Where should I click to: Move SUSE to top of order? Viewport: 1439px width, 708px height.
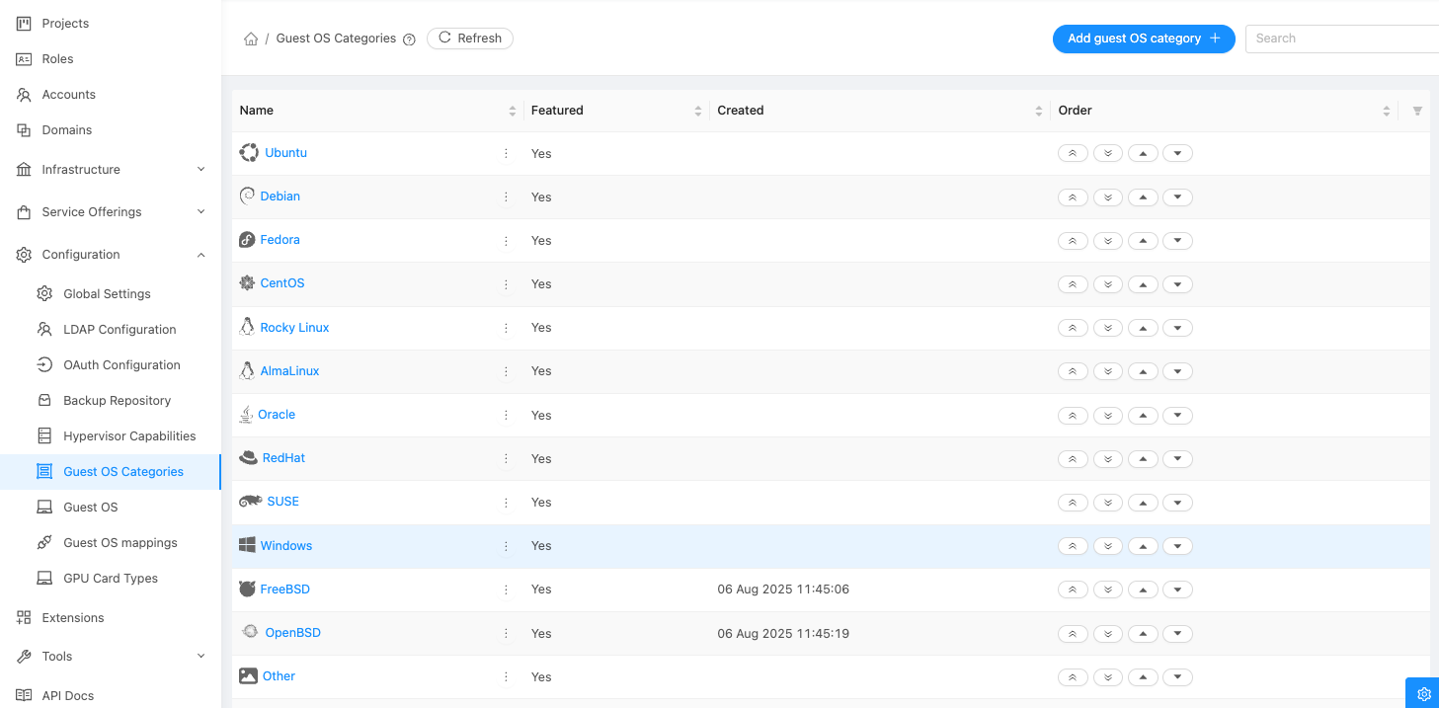coord(1073,502)
